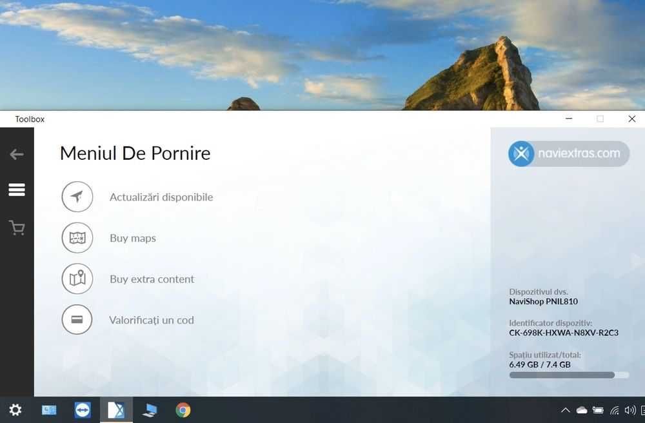Viewport: 645px width, 423px height.
Task: Minimize the Toolbox window
Action: [x=569, y=119]
